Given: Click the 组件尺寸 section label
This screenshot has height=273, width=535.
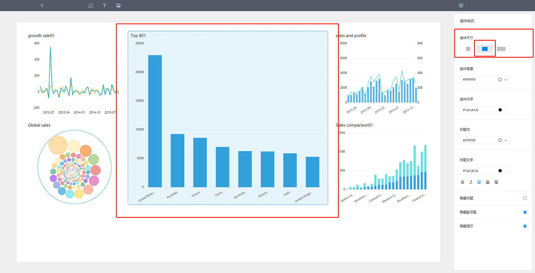Looking at the screenshot, I should (466, 38).
